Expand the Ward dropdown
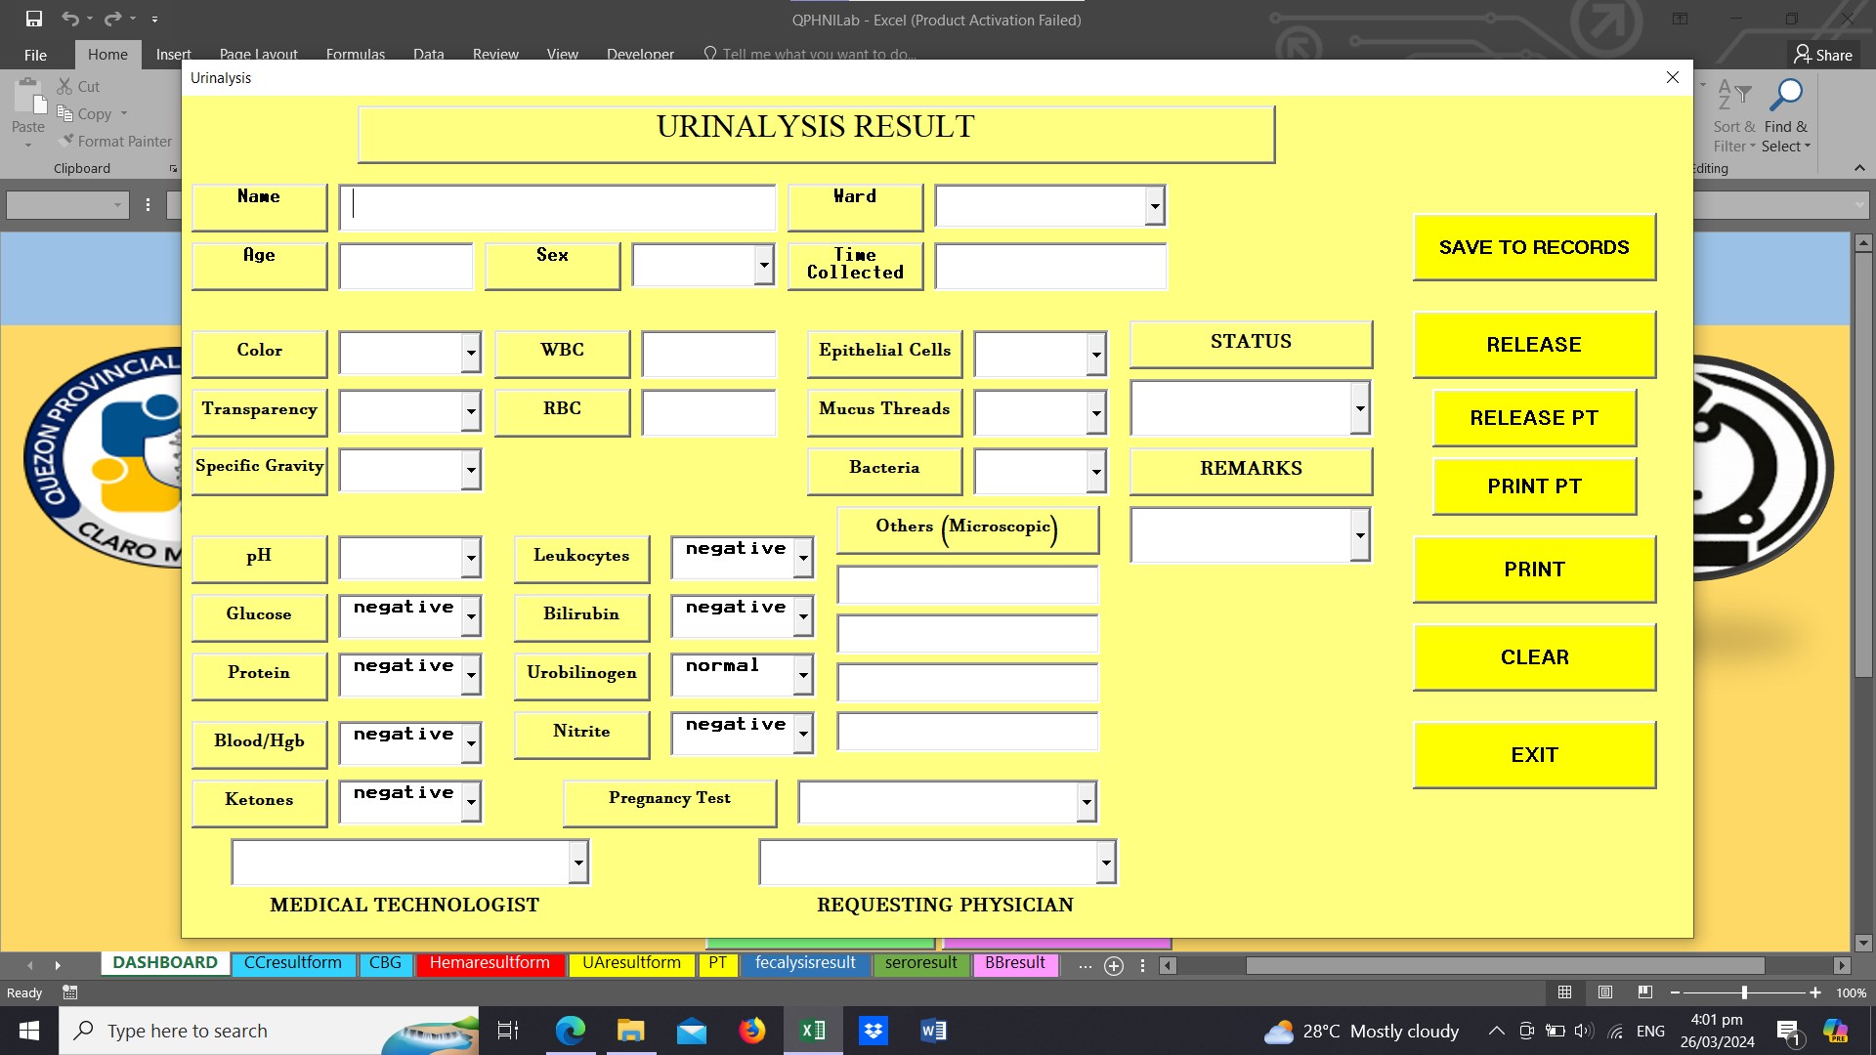Viewport: 1876px width, 1055px height. click(x=1155, y=206)
